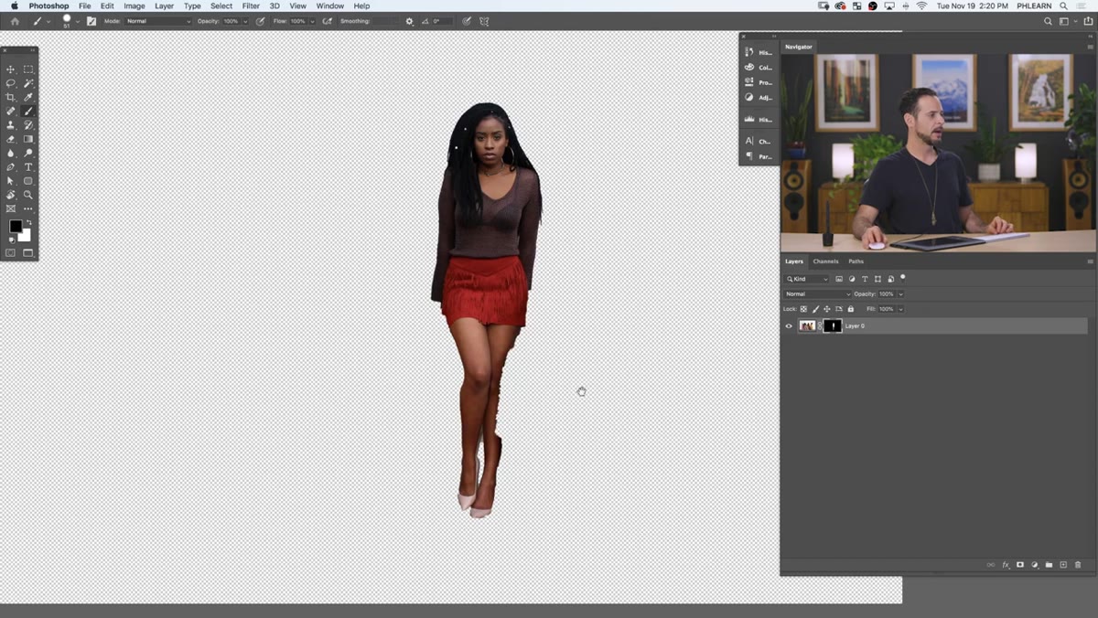Toggle lock all padlock icon
This screenshot has height=618, width=1098.
(851, 309)
